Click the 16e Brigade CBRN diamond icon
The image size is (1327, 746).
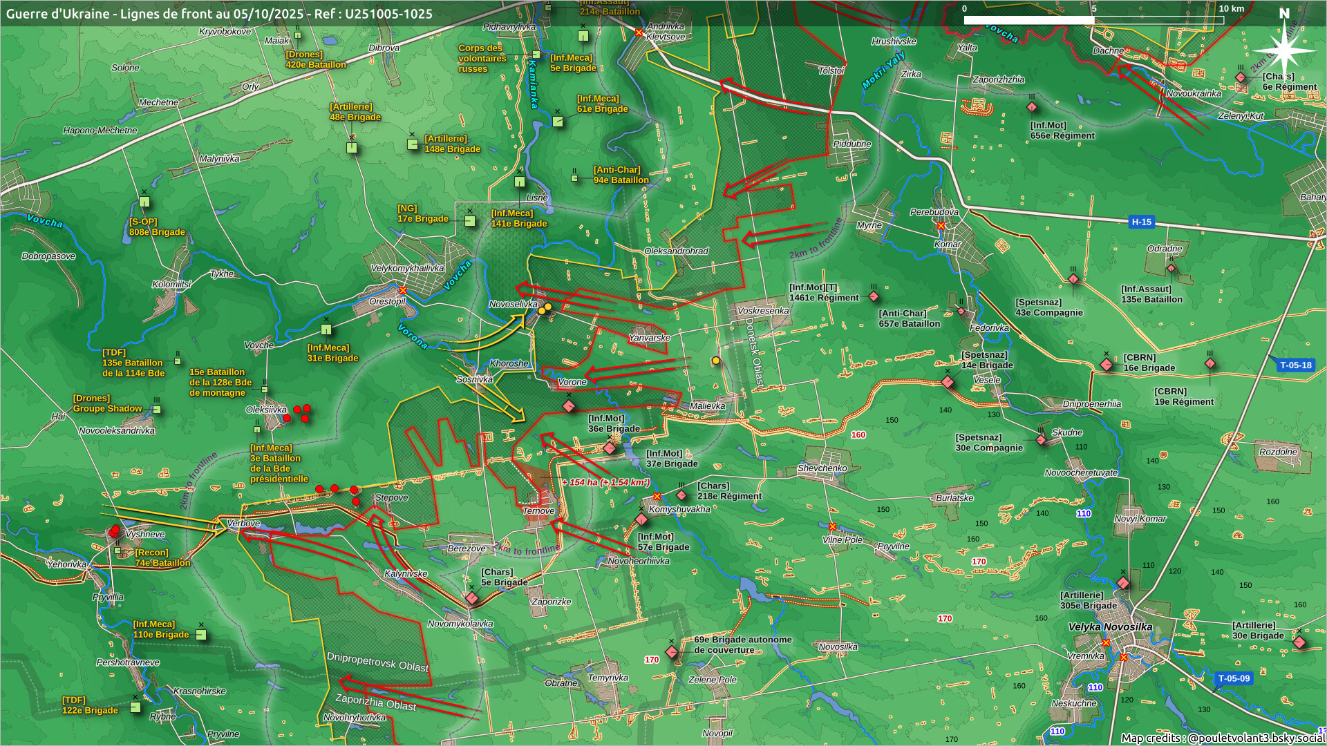click(x=1107, y=364)
